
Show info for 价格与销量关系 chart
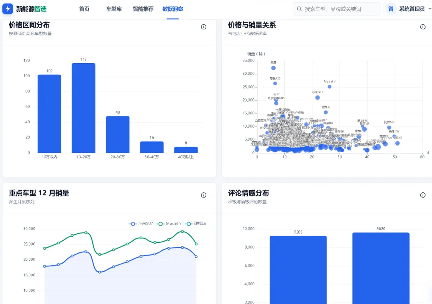pos(423,27)
